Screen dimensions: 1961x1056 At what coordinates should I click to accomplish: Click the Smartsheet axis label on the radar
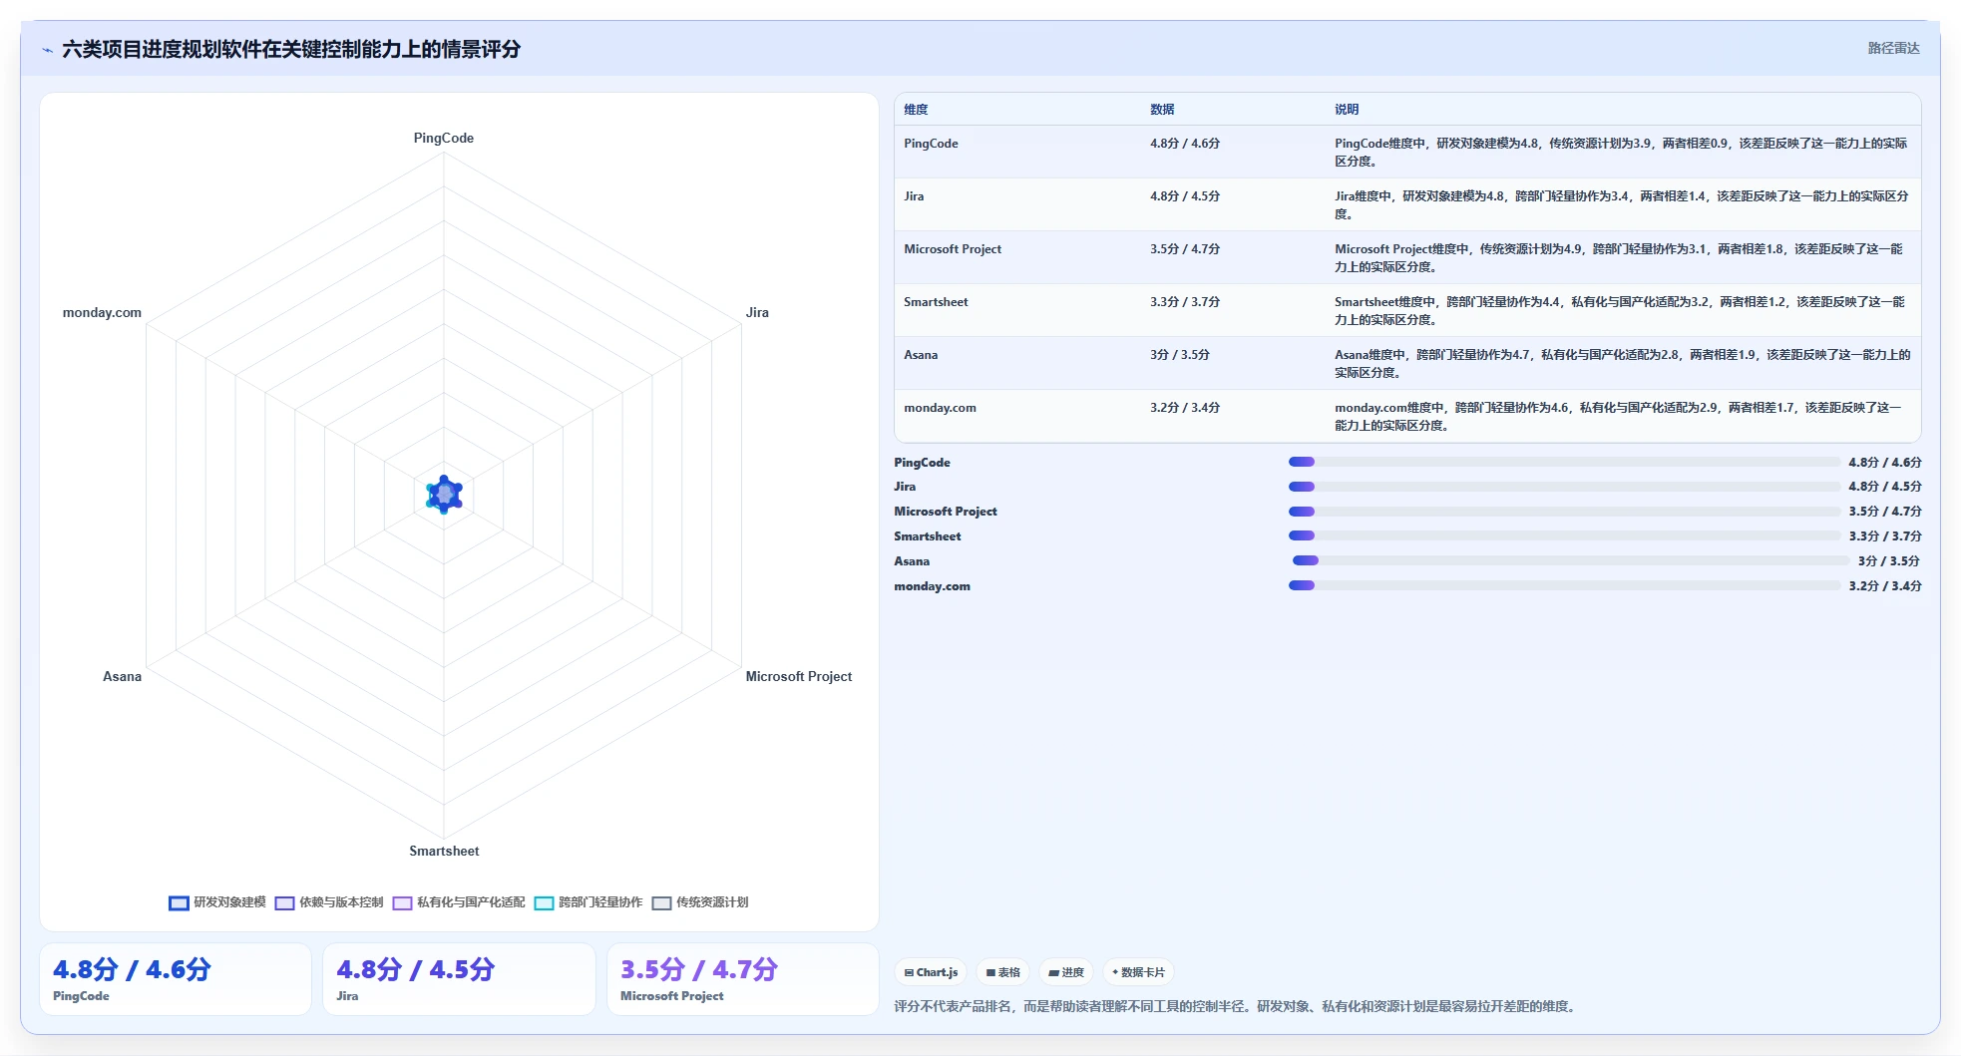(444, 851)
